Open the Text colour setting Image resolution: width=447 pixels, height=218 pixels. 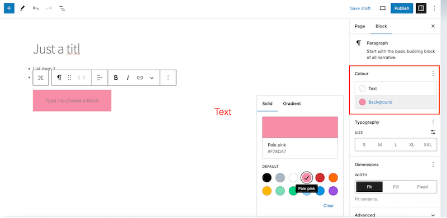point(396,89)
